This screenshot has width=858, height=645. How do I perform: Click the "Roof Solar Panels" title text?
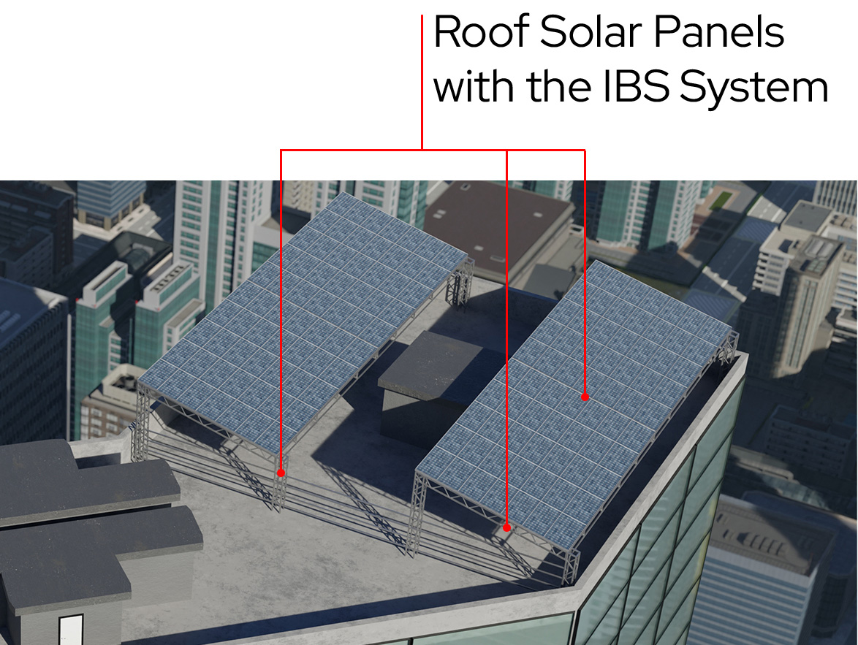click(609, 33)
